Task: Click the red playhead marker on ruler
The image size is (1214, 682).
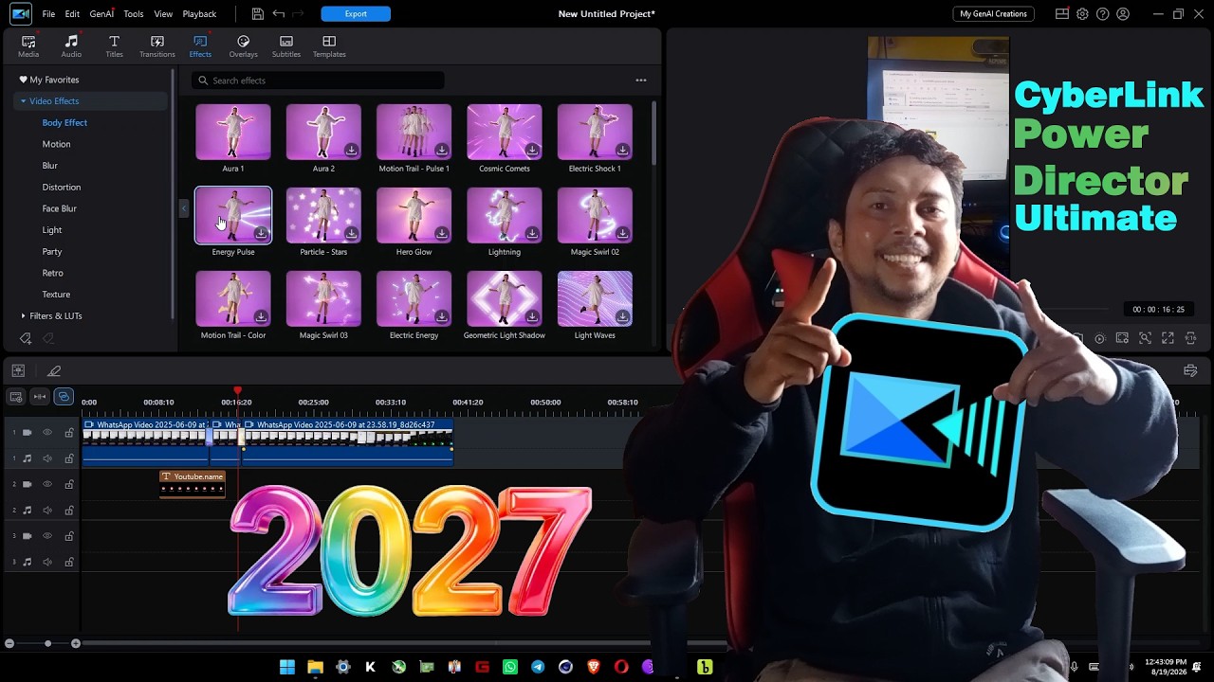Action: [x=237, y=390]
